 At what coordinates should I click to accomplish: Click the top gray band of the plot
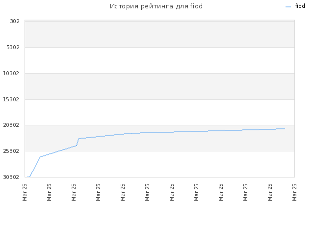(159, 34)
